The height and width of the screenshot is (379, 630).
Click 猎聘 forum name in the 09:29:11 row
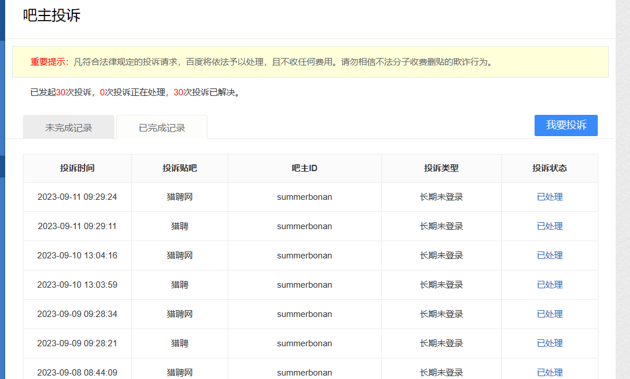coord(179,226)
